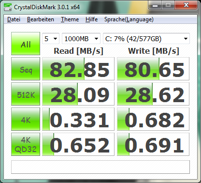Image resolution: width=201 pixels, height=183 pixels.
Task: Click the CrystalDiskMark title bar icon
Action: tap(8, 7)
